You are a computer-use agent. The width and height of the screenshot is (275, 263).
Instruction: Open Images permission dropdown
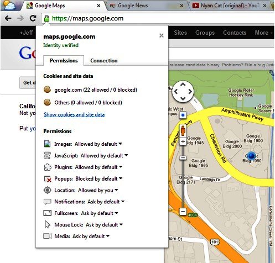[x=120, y=144]
